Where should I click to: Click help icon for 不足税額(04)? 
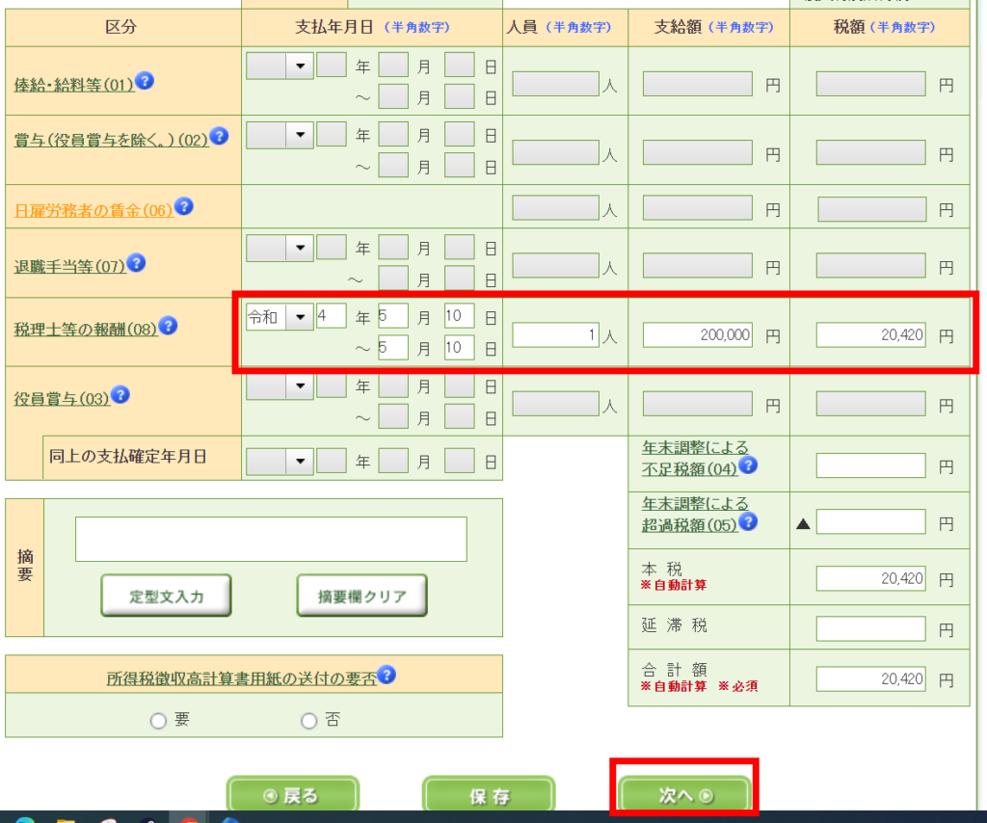(x=747, y=465)
